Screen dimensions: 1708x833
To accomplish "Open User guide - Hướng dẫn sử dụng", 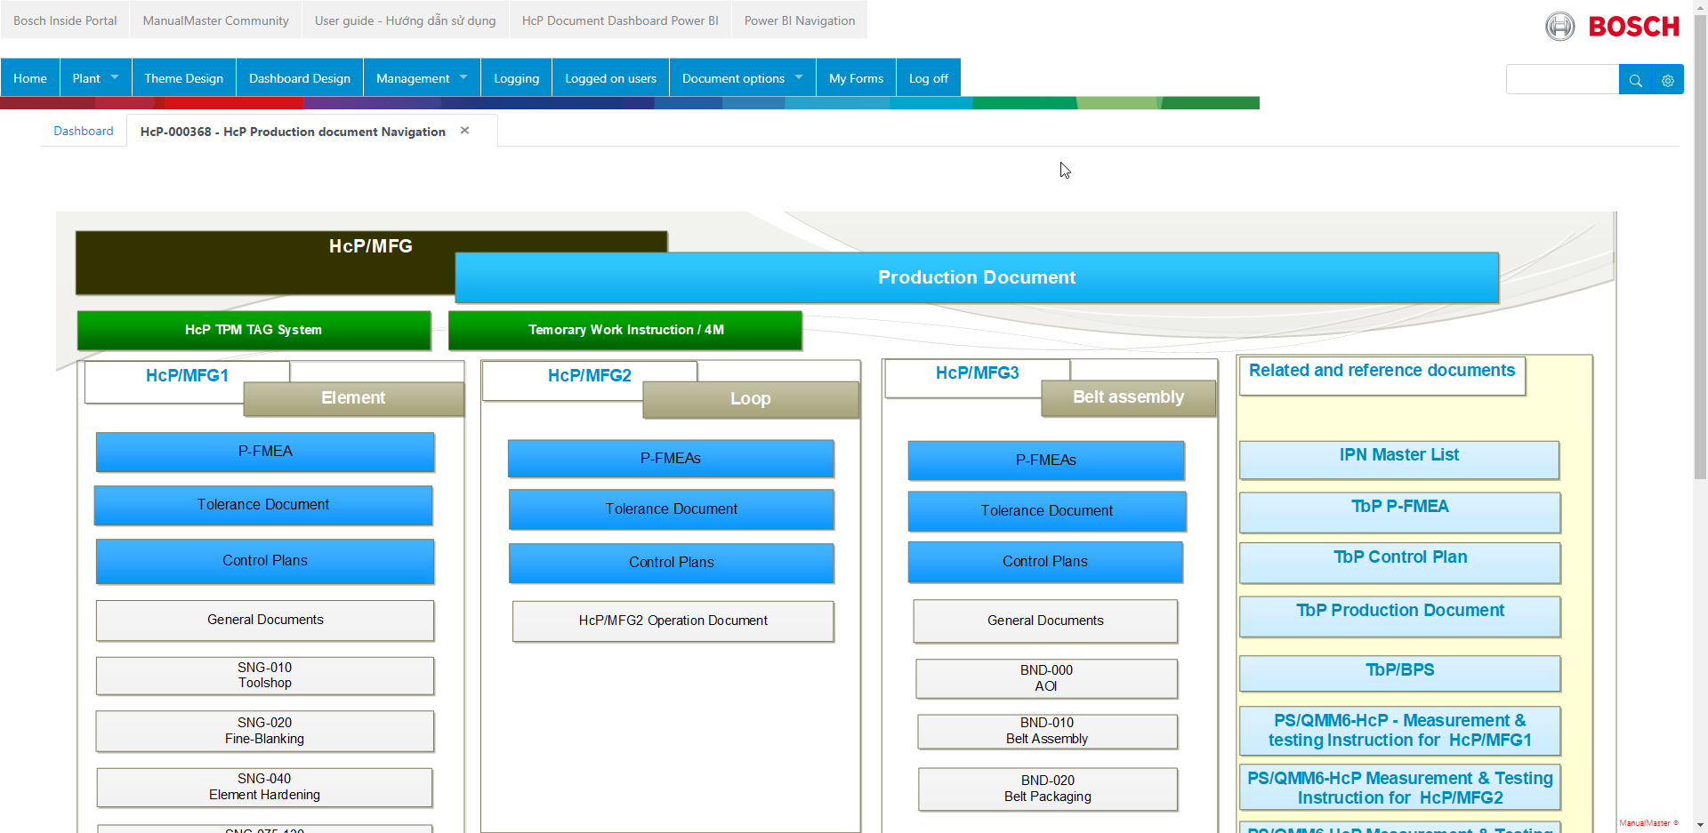I will 406,20.
